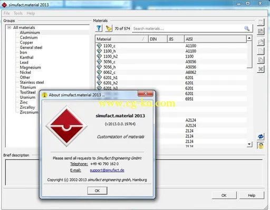The width and height of the screenshot is (270, 210).
Task: Select the Zinc group
Action: click(24, 102)
